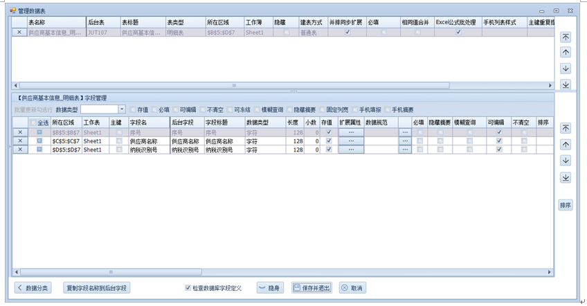Open 扩展属性 ellipsis for the 序号 row
The image size is (587, 306).
351,132
